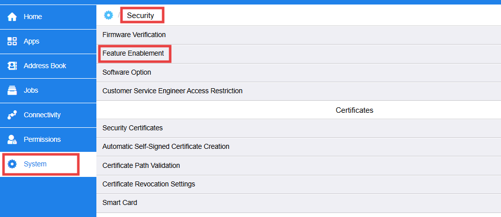
Task: Click the gear icon in the breadcrumb
Action: coord(108,16)
